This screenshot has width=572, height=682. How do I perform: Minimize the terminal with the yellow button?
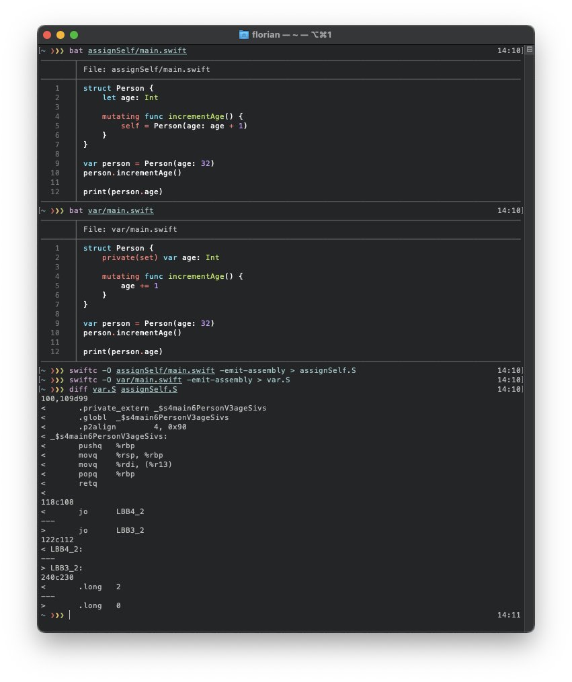click(60, 35)
